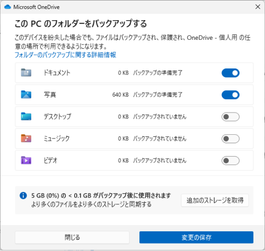Image resolution: width=265 pixels, height=251 pixels.
Task: Click the ビデオ video folder icon
Action: coord(26,160)
